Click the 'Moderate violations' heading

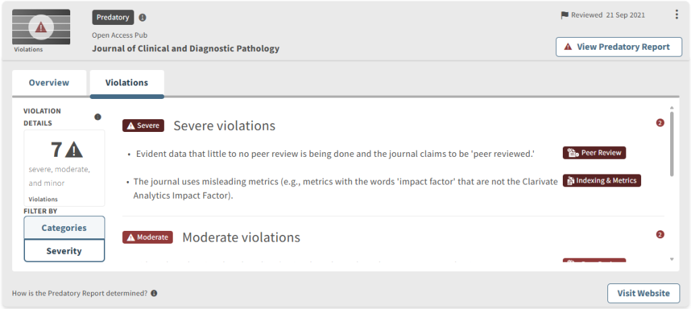[x=241, y=238]
